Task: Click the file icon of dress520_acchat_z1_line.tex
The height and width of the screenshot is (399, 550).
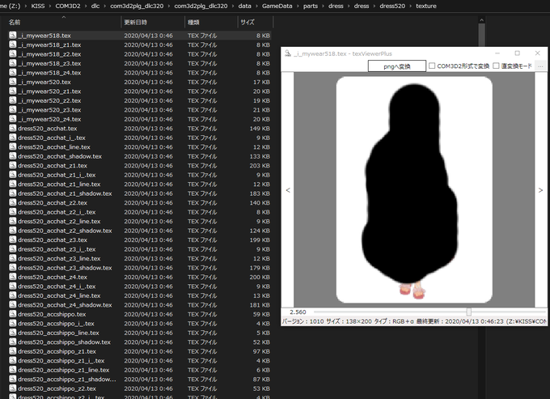Action: point(13,184)
